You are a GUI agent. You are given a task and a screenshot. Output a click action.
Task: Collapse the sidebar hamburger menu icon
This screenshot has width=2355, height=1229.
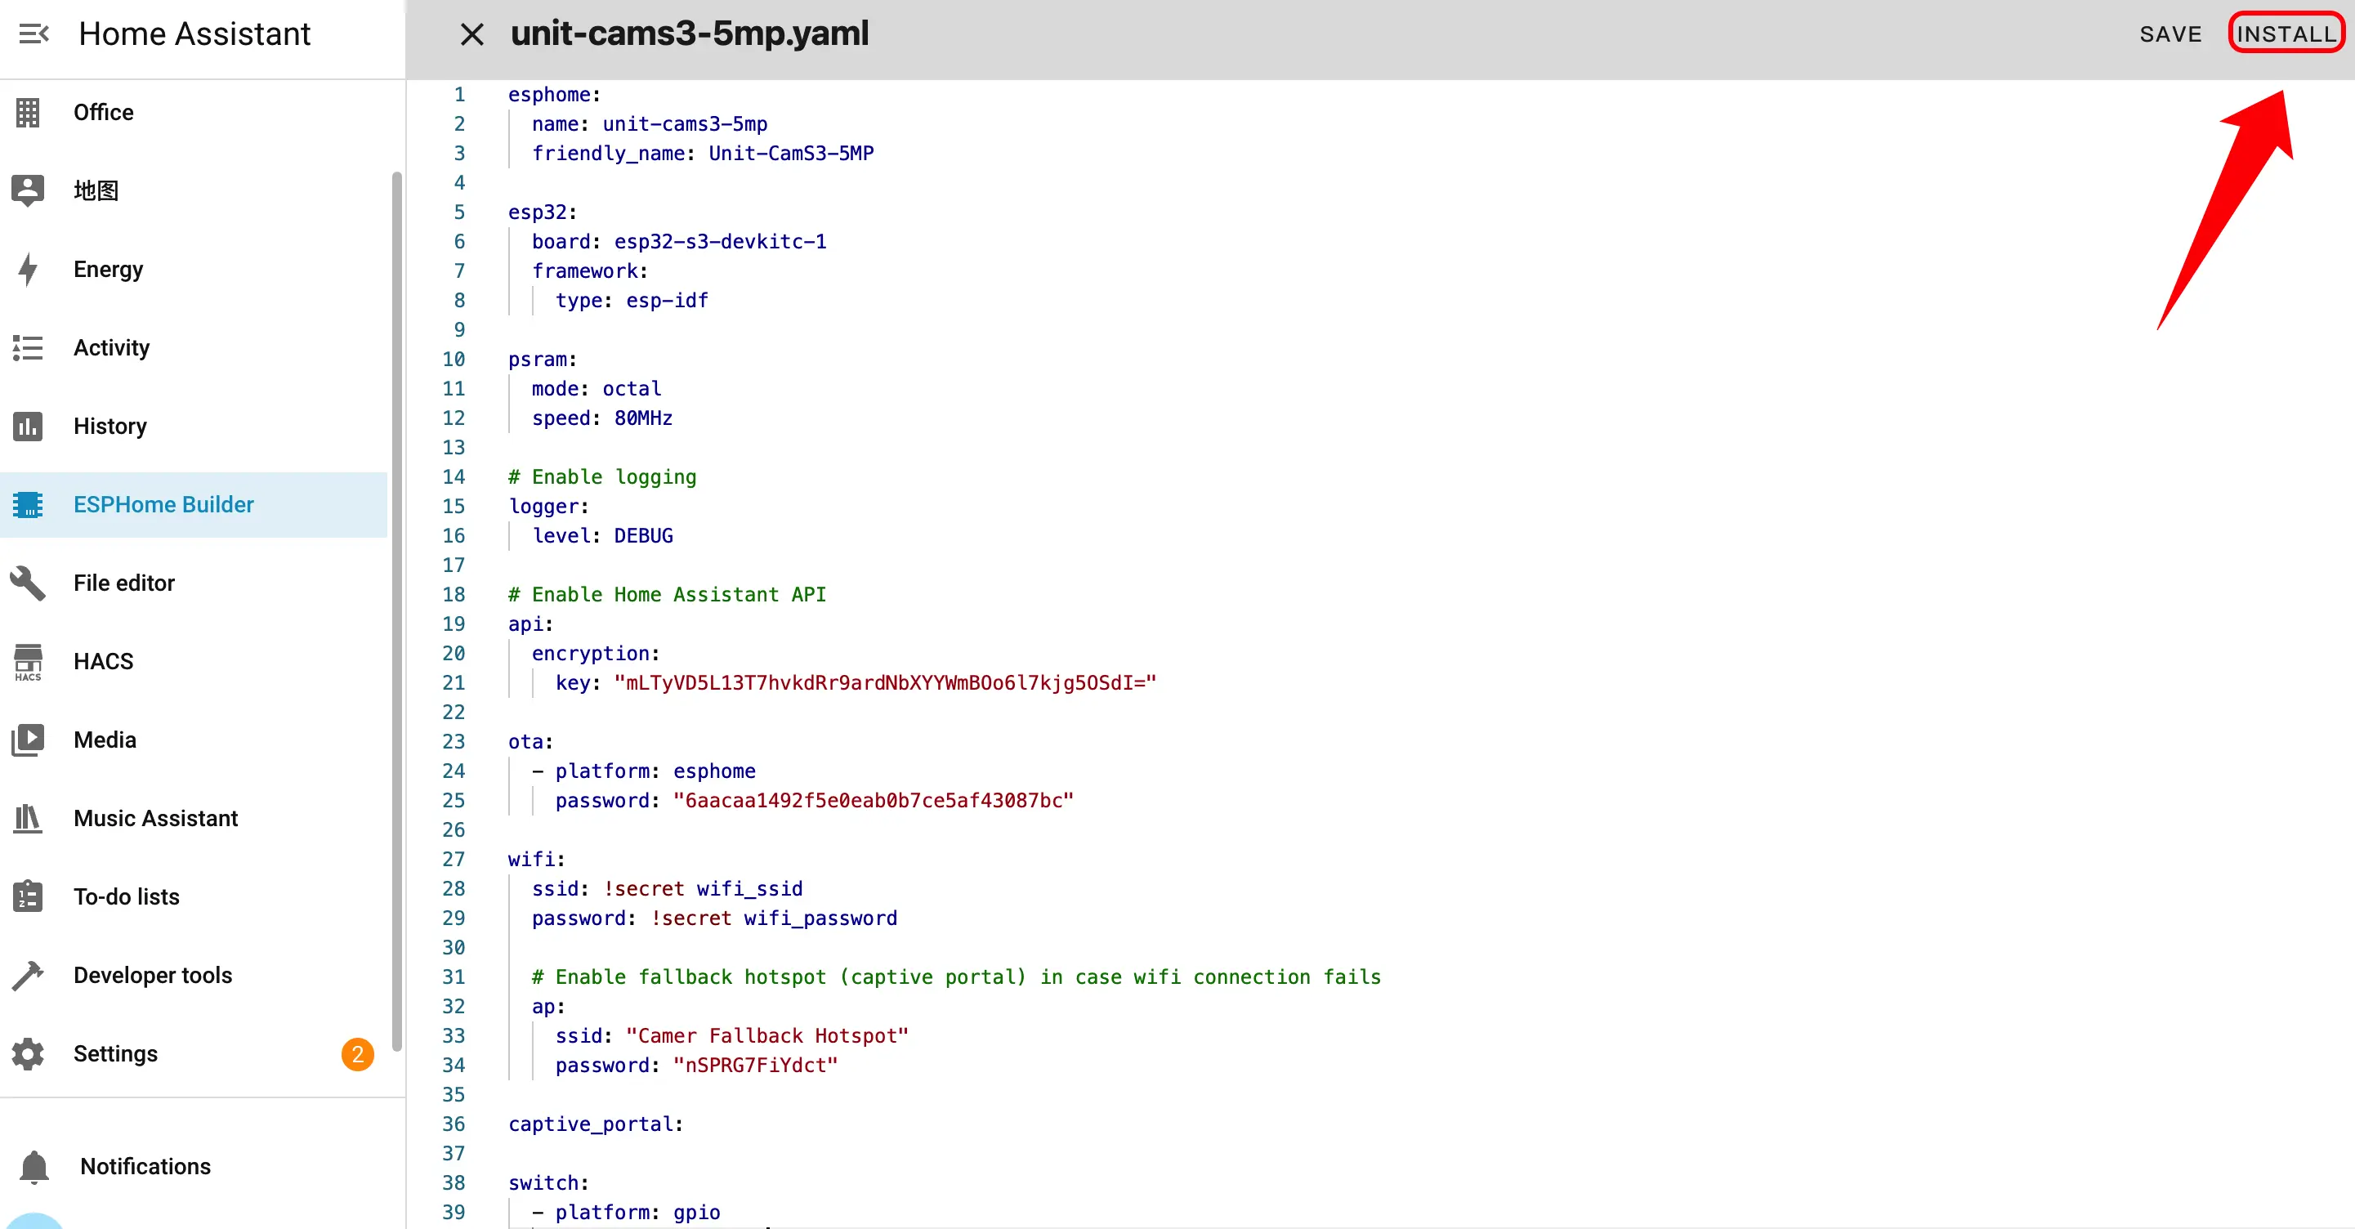tap(34, 34)
